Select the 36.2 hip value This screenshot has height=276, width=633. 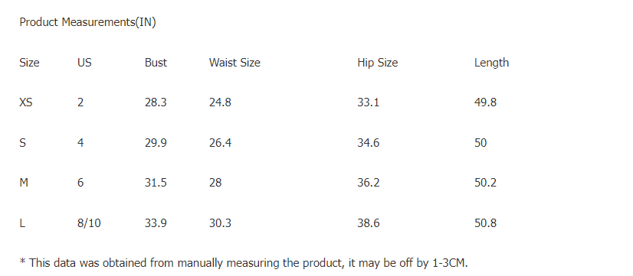point(368,183)
